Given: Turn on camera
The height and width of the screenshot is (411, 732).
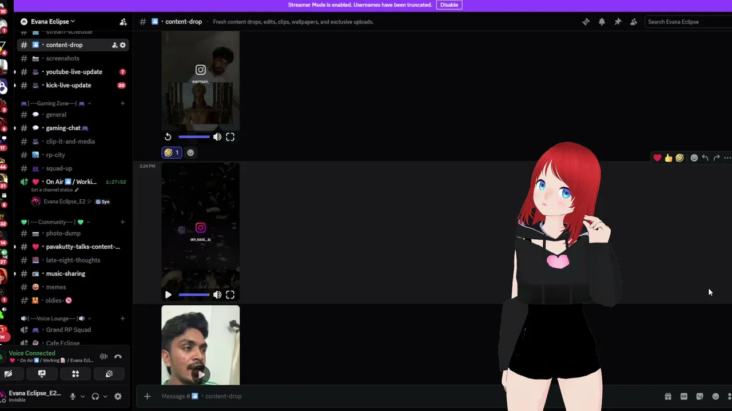Looking at the screenshot, I should coord(8,374).
